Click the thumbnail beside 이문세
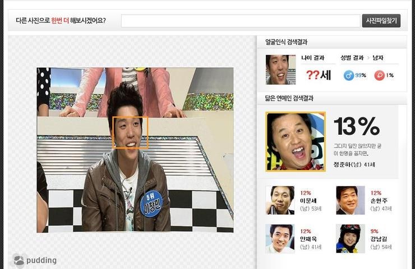The height and width of the screenshot is (269, 415). coord(280,200)
